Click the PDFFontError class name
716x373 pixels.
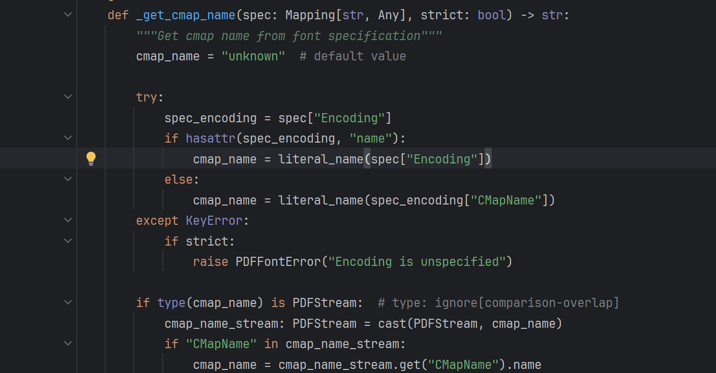coord(278,262)
